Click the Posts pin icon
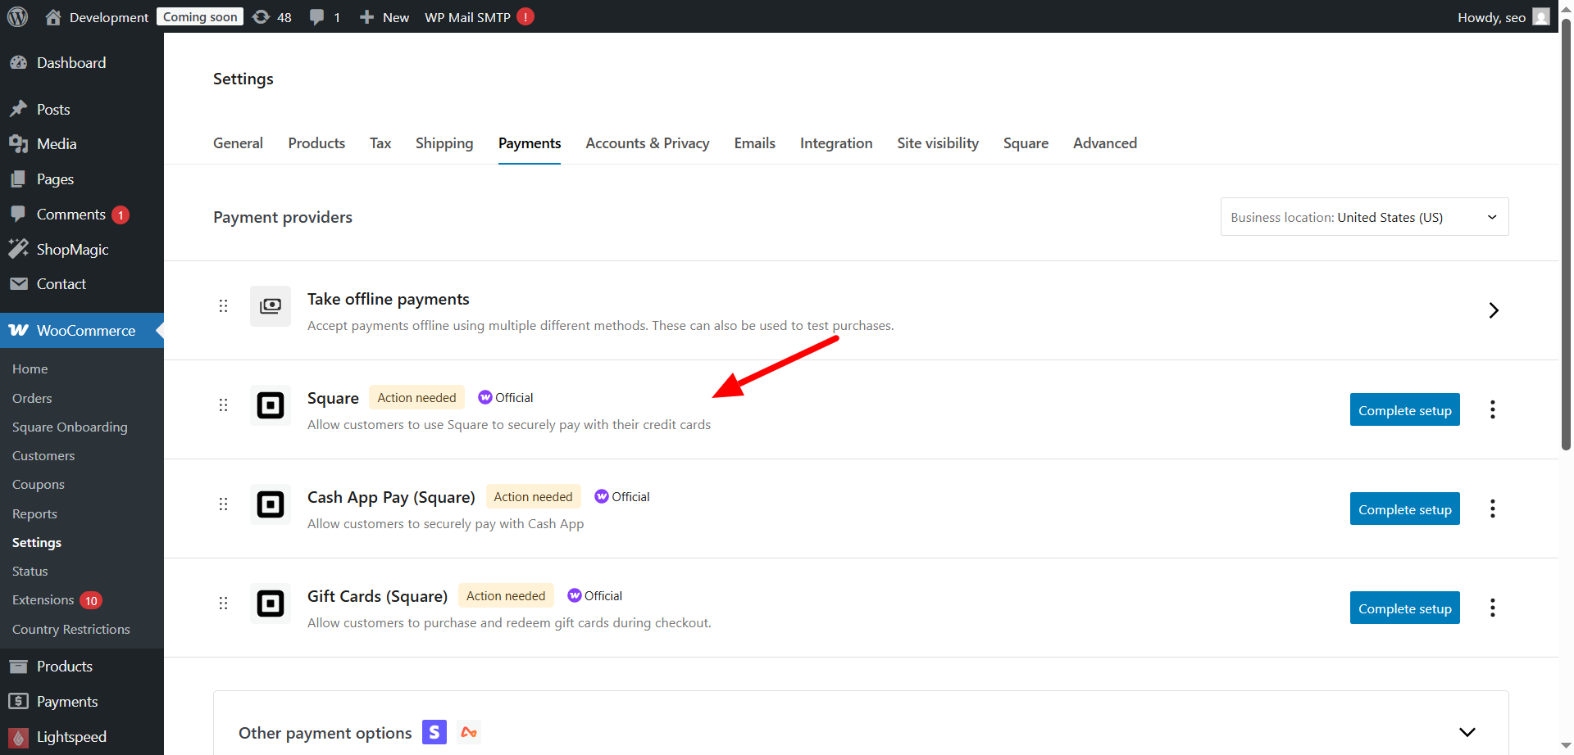This screenshot has height=755, width=1574. point(18,109)
